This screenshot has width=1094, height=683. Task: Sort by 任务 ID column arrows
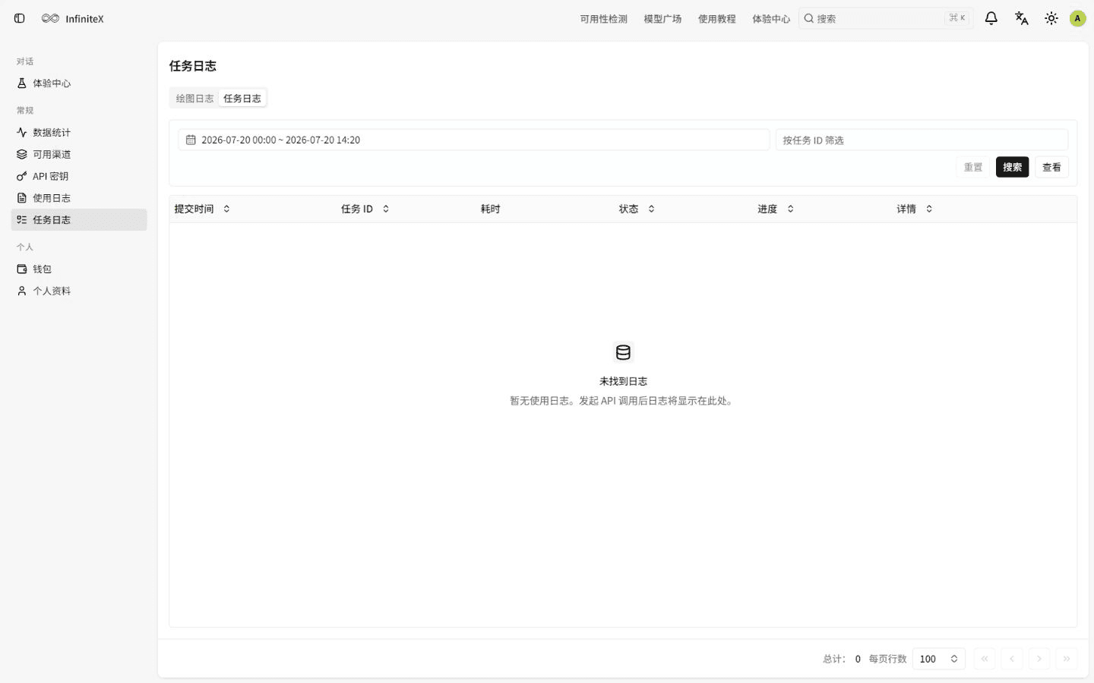(x=386, y=209)
